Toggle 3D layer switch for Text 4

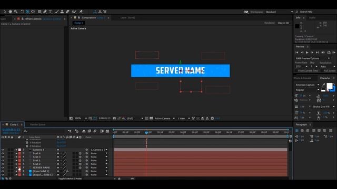tap(80, 153)
